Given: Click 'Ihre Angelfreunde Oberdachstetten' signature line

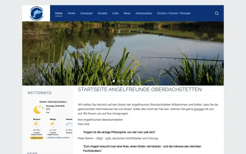Looking at the screenshot, I should (100, 120).
